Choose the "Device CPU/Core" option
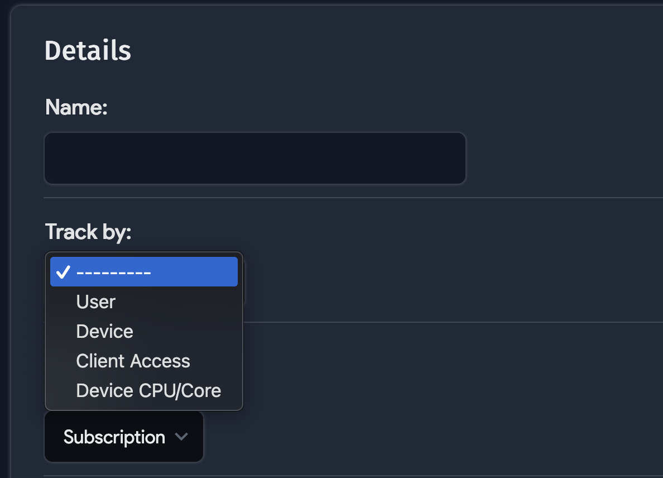663x478 pixels. click(x=148, y=390)
